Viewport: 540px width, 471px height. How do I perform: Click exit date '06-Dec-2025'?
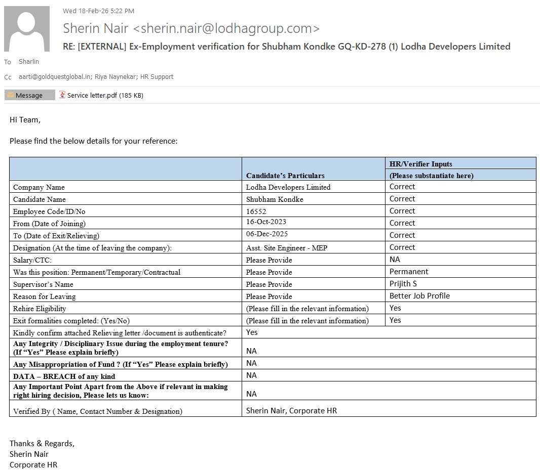click(266, 234)
